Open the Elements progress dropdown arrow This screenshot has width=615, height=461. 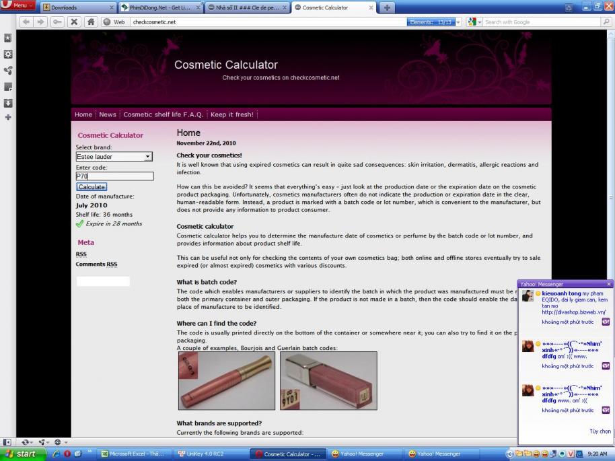coord(458,22)
